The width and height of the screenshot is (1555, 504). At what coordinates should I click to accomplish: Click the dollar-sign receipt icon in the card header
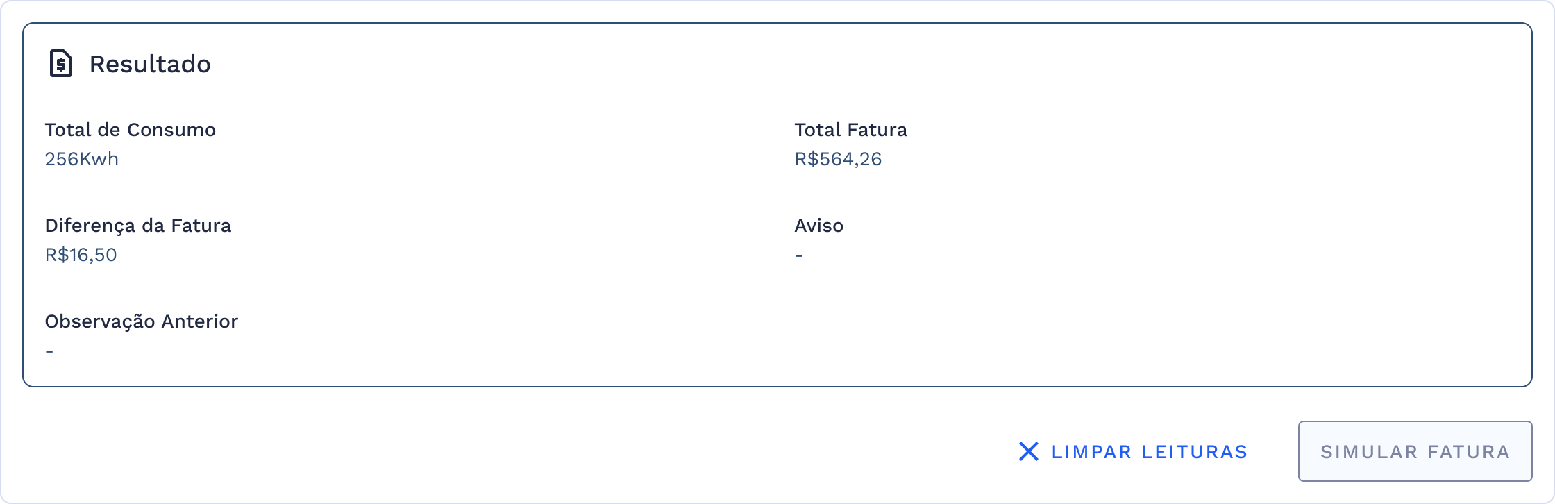click(61, 63)
